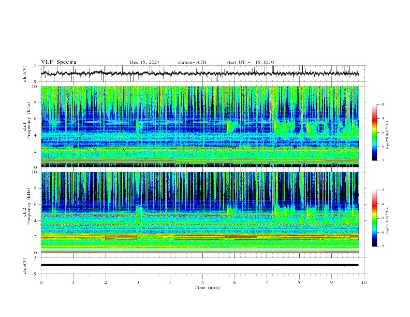Click time axis tick label "3"
The image size is (410, 317).
coord(138,282)
